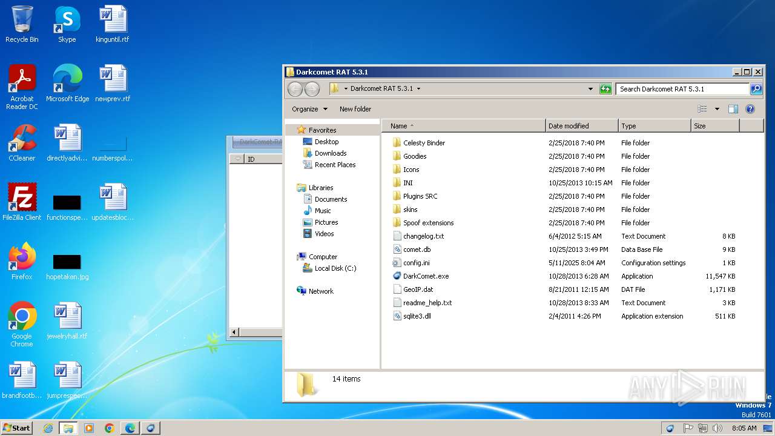Open the address bar history dropdown

point(591,89)
